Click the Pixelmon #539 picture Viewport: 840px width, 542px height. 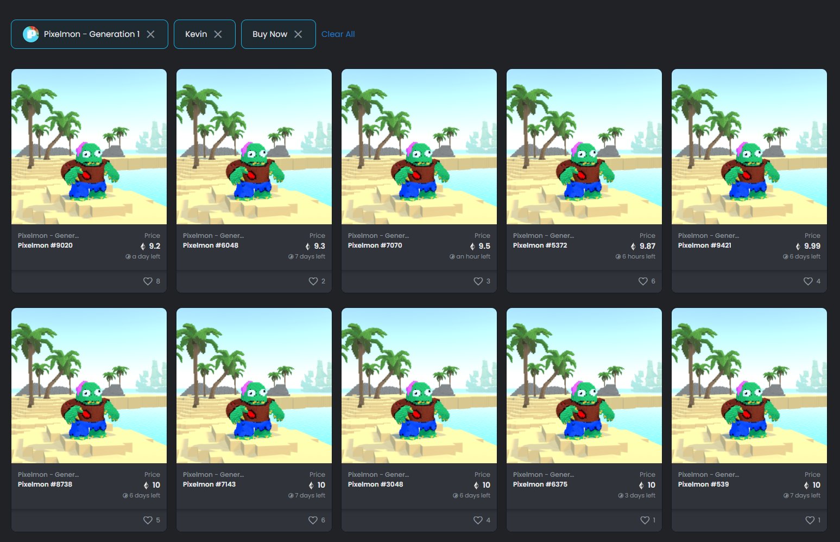[749, 386]
